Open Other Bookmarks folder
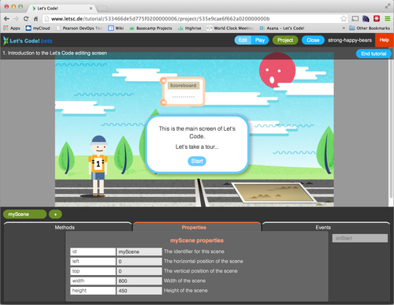394x305 pixels. point(370,28)
